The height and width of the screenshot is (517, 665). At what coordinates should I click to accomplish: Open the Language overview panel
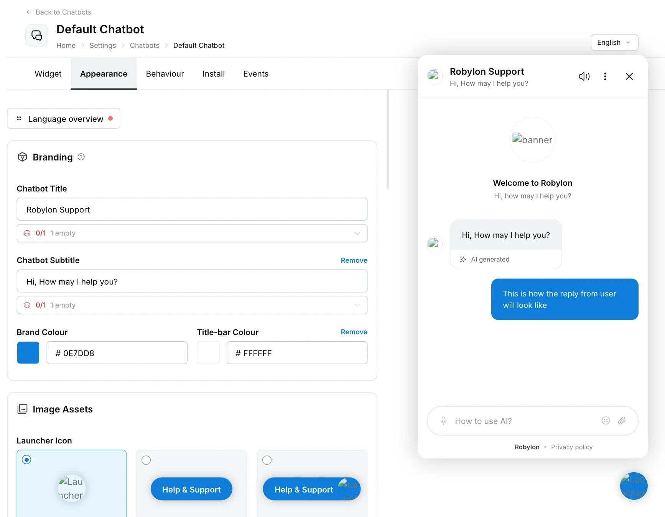(64, 118)
